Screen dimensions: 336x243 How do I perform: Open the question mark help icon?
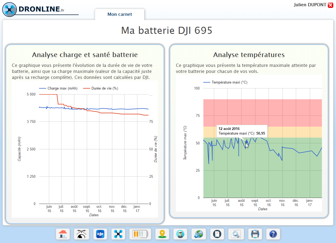tap(273, 234)
